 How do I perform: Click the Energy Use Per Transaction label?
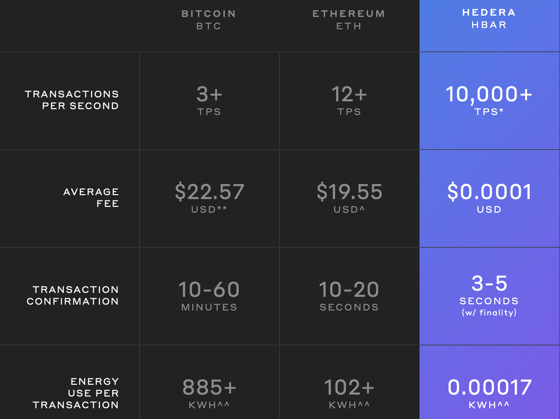(76, 393)
